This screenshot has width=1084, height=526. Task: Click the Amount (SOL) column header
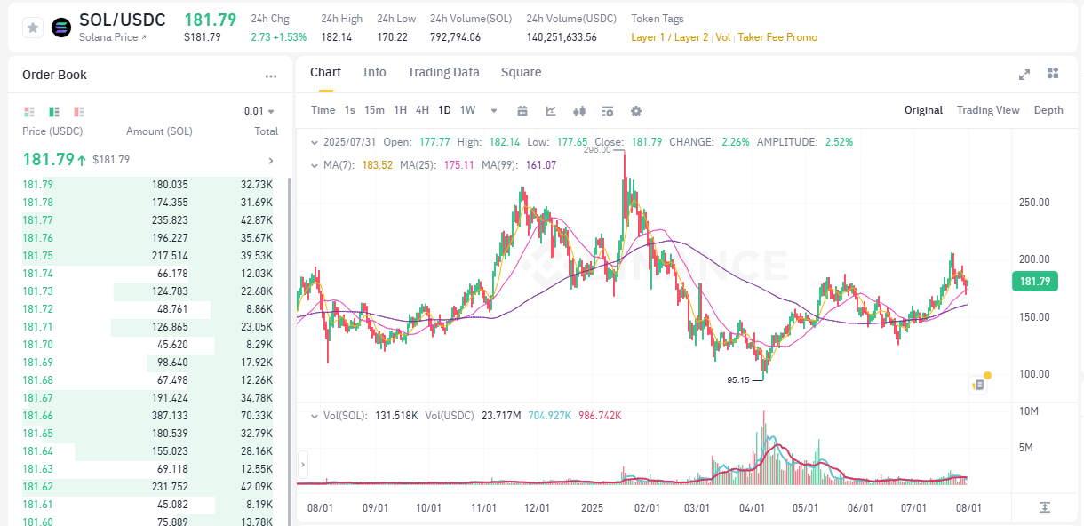point(159,131)
